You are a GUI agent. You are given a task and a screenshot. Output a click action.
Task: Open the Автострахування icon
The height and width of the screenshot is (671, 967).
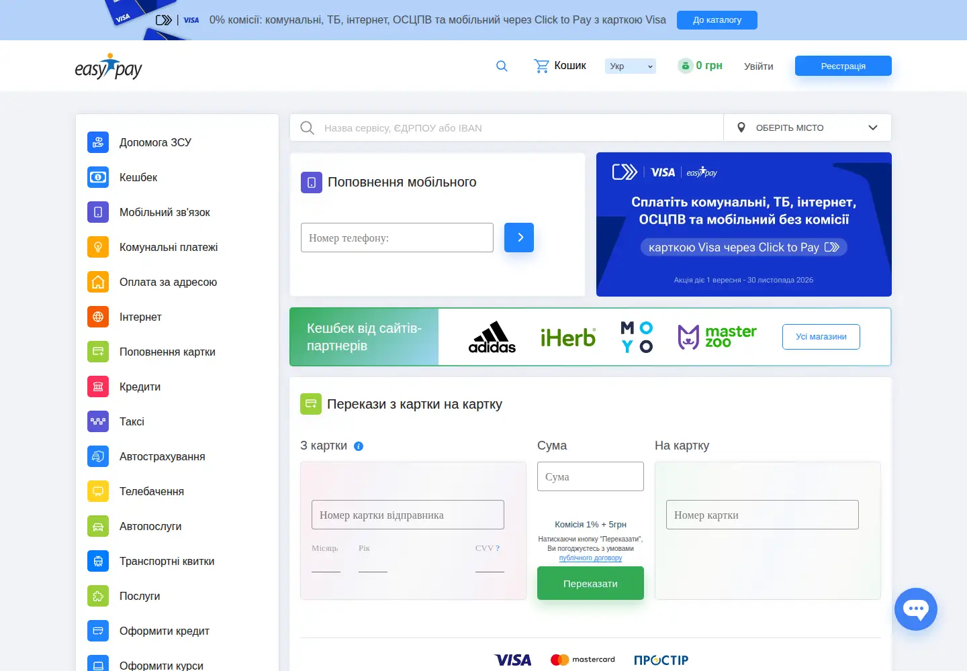[x=98, y=456]
